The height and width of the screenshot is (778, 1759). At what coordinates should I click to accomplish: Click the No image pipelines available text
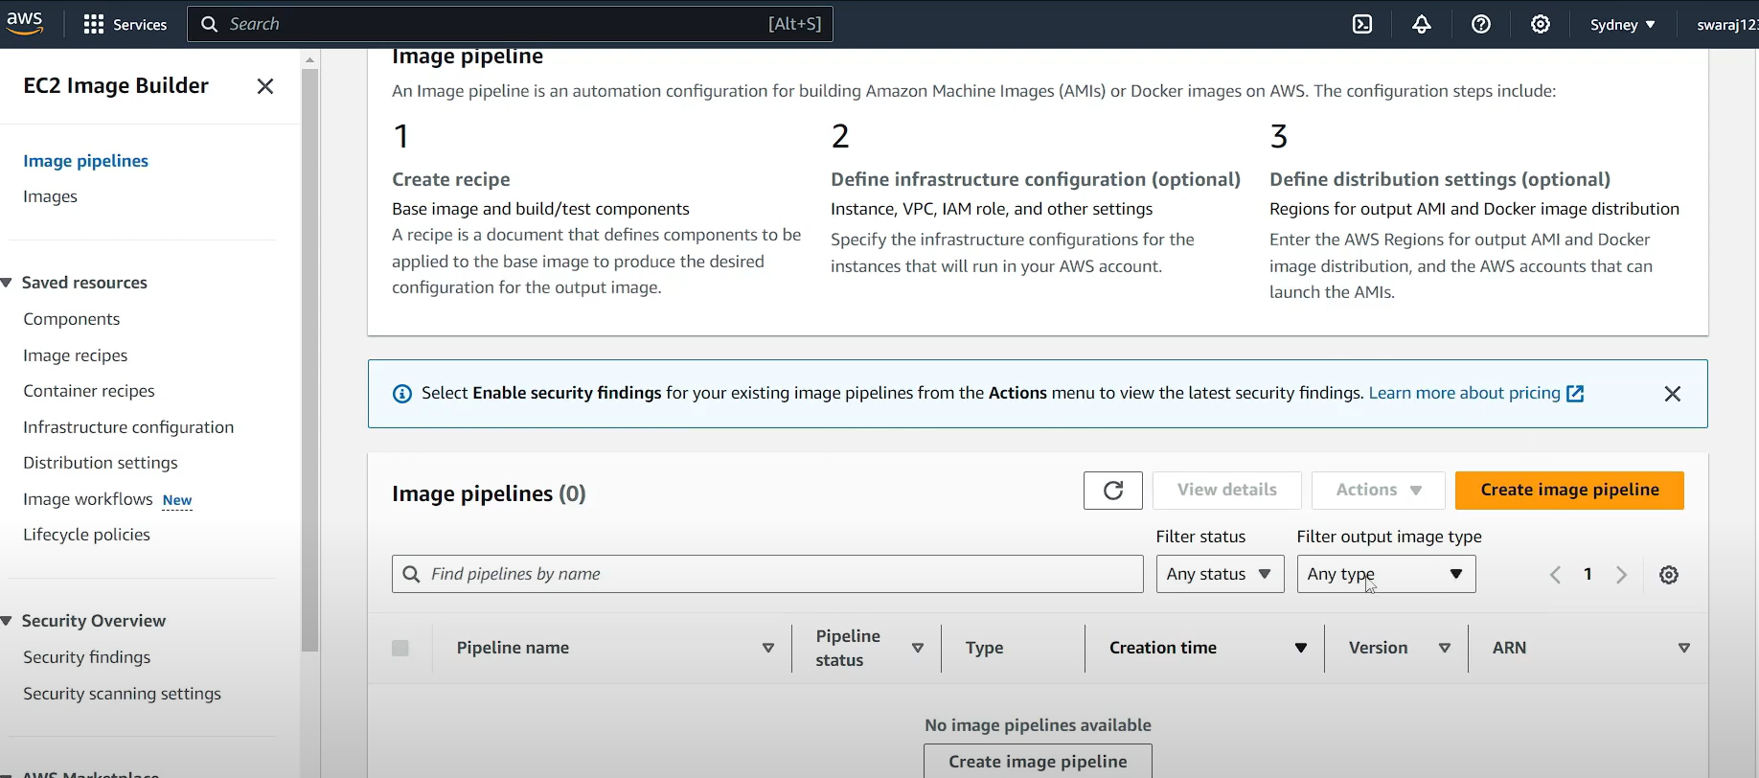1038,725
